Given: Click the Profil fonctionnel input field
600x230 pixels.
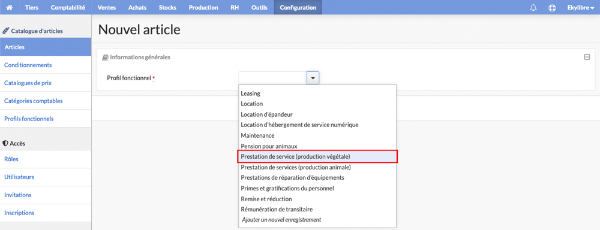Looking at the screenshot, I should tap(273, 78).
